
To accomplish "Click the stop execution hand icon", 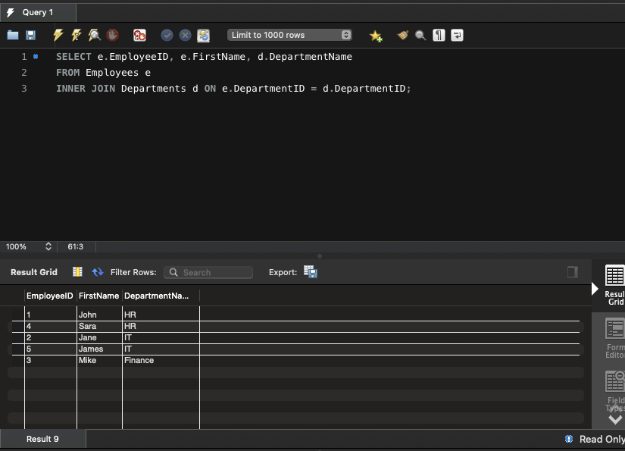I will [x=112, y=35].
